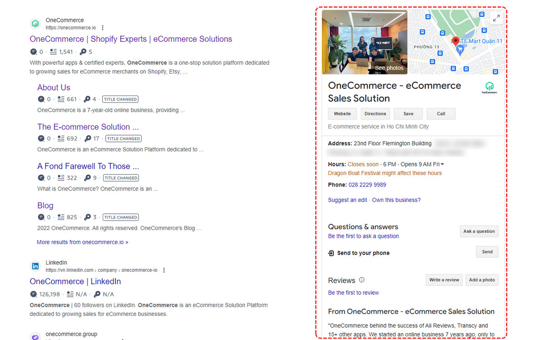Click the links icon in the LinkedIn result metrics
This screenshot has height=340, width=545.
[70, 294]
